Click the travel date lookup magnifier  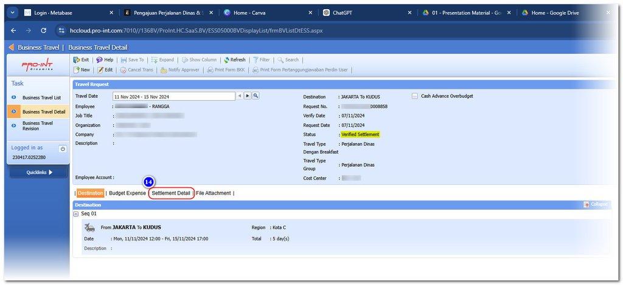click(256, 96)
